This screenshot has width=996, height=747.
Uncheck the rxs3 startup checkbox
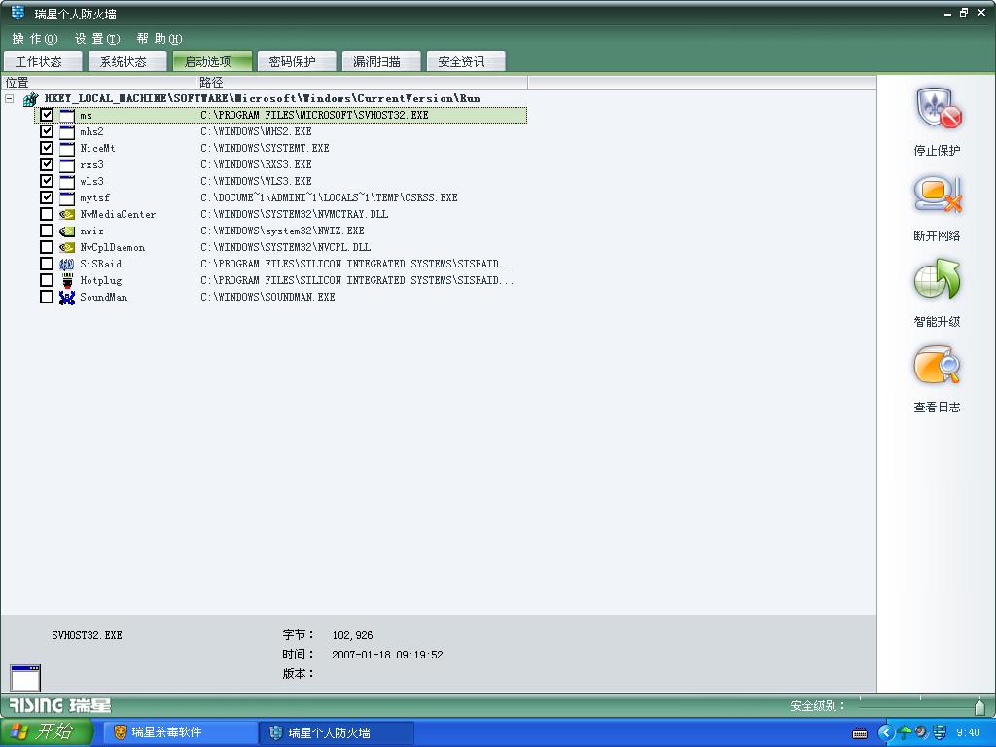pyautogui.click(x=47, y=164)
